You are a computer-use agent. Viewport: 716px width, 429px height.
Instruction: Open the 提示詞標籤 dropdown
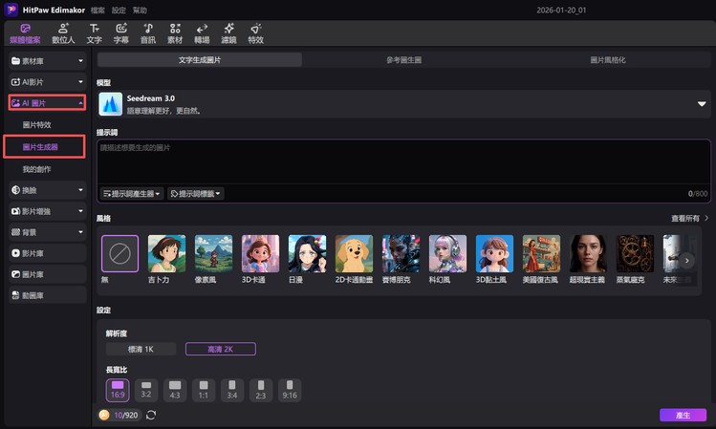pyautogui.click(x=195, y=194)
